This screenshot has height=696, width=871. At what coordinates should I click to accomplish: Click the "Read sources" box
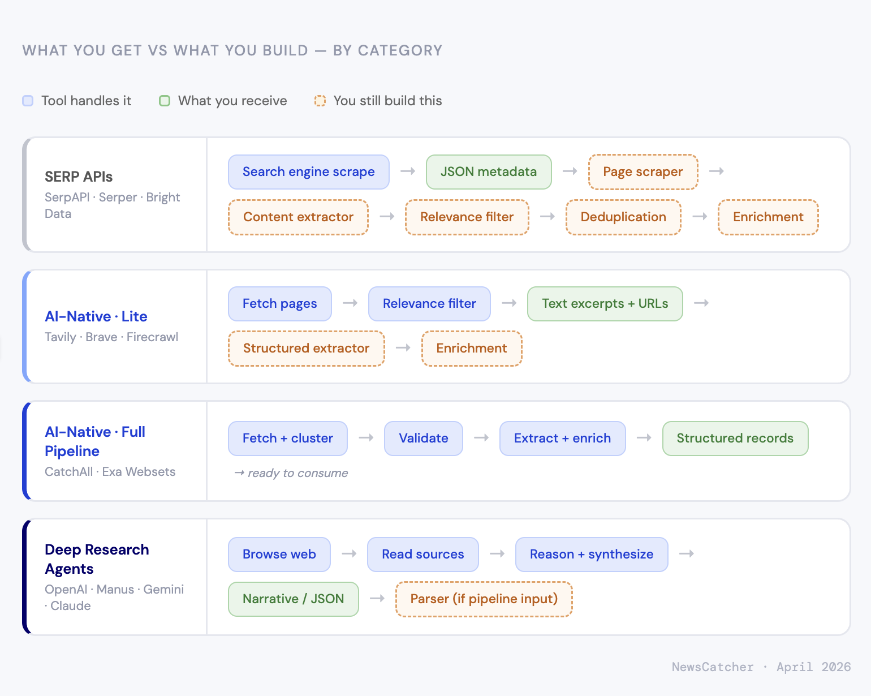tap(423, 555)
